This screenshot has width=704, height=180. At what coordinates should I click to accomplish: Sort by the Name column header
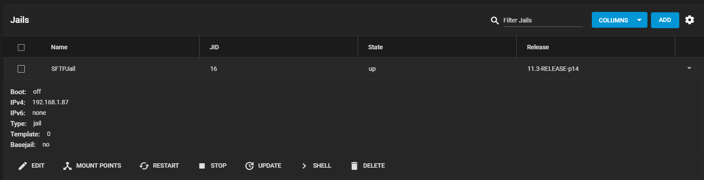point(59,47)
